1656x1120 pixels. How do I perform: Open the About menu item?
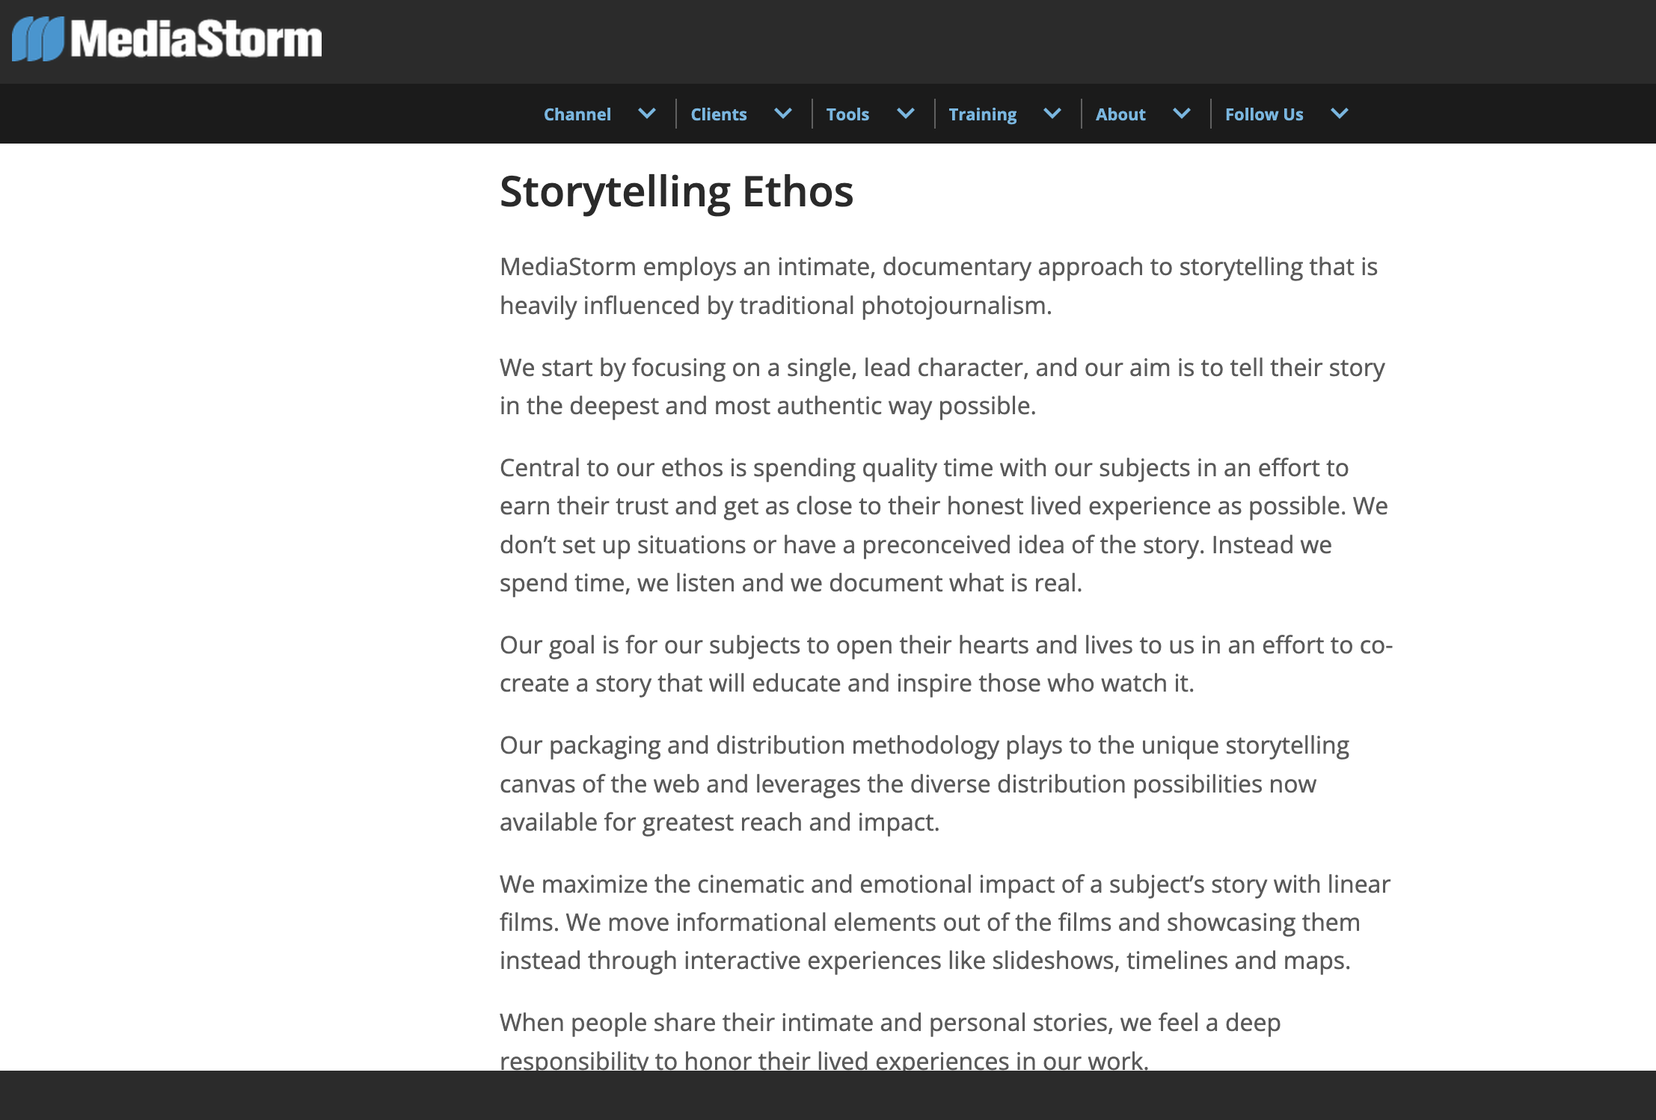coord(1120,114)
